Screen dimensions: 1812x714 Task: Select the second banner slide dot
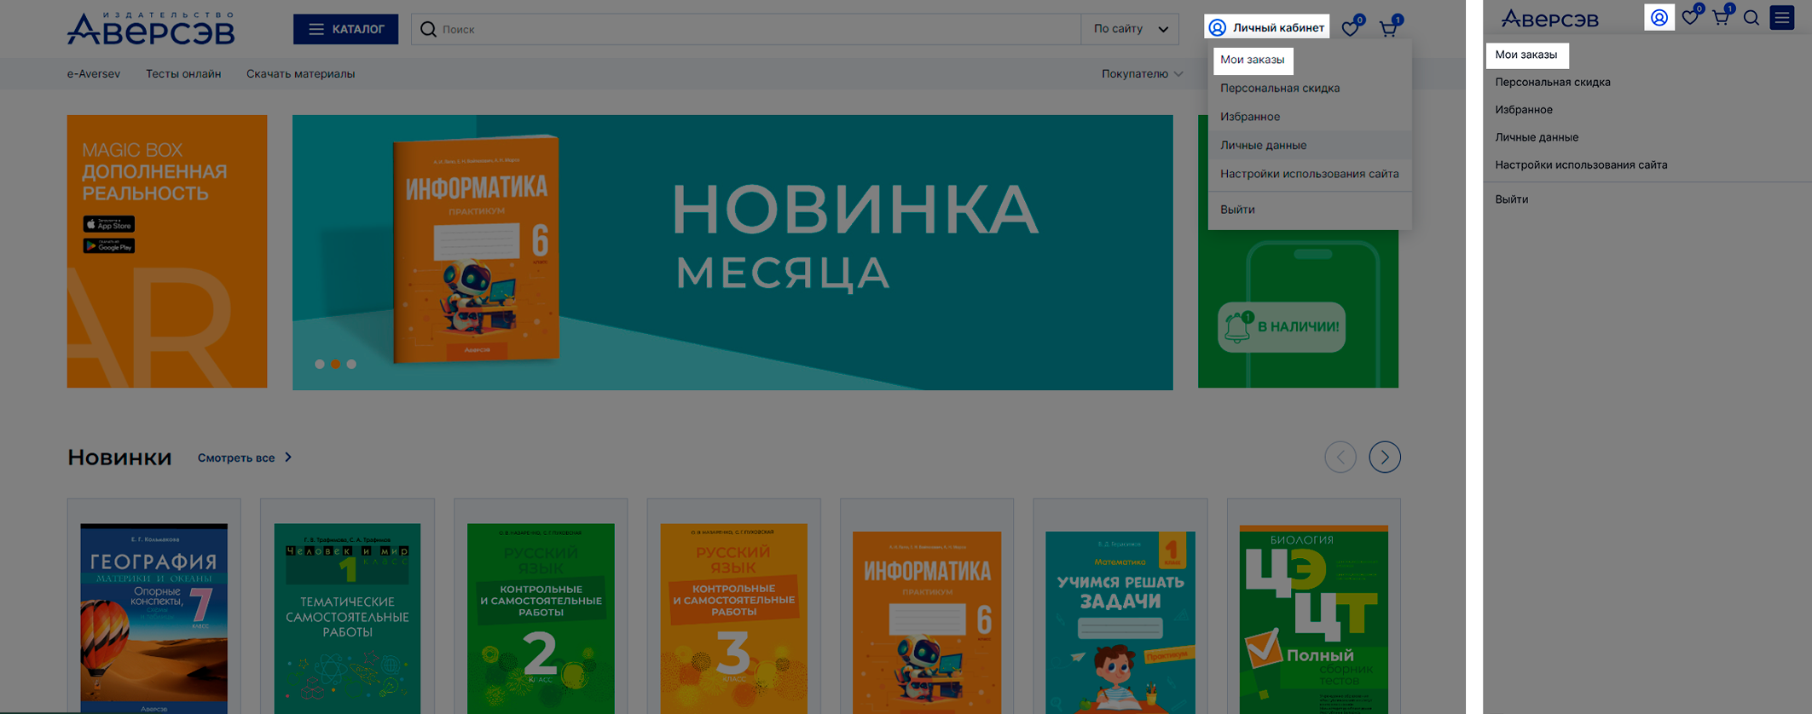[336, 364]
